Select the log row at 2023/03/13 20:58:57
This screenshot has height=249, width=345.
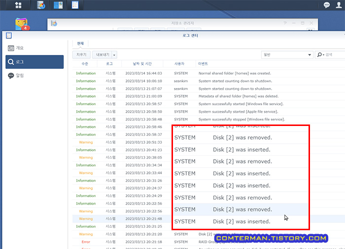click(208, 104)
